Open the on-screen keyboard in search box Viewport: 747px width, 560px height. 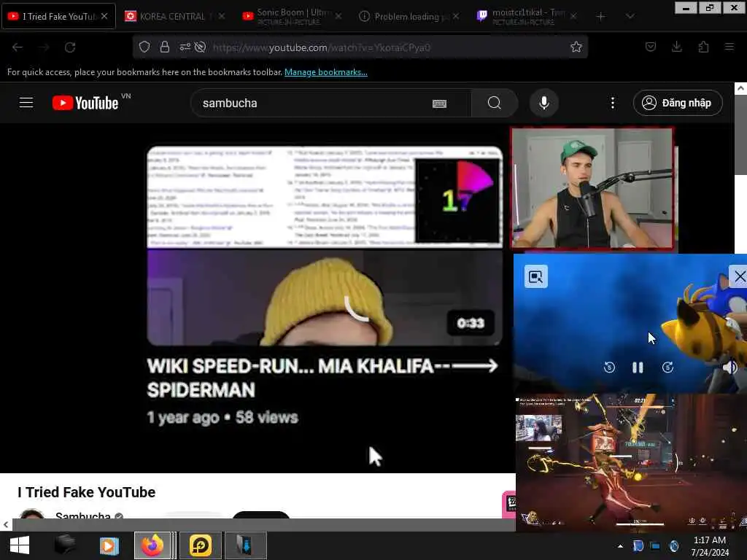pos(439,104)
